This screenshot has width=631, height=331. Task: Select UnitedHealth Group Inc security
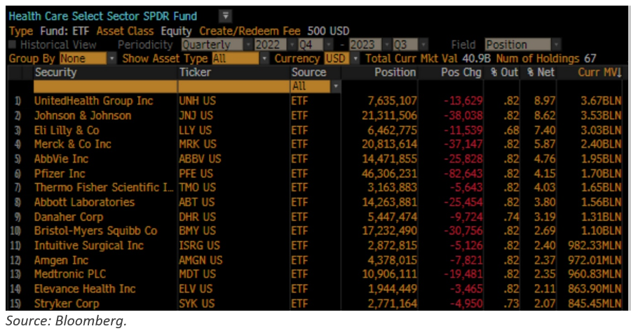coord(93,101)
